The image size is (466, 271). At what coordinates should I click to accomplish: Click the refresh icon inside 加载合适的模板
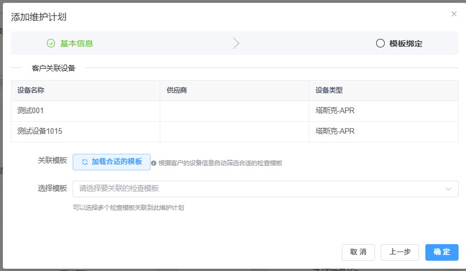[x=85, y=162]
